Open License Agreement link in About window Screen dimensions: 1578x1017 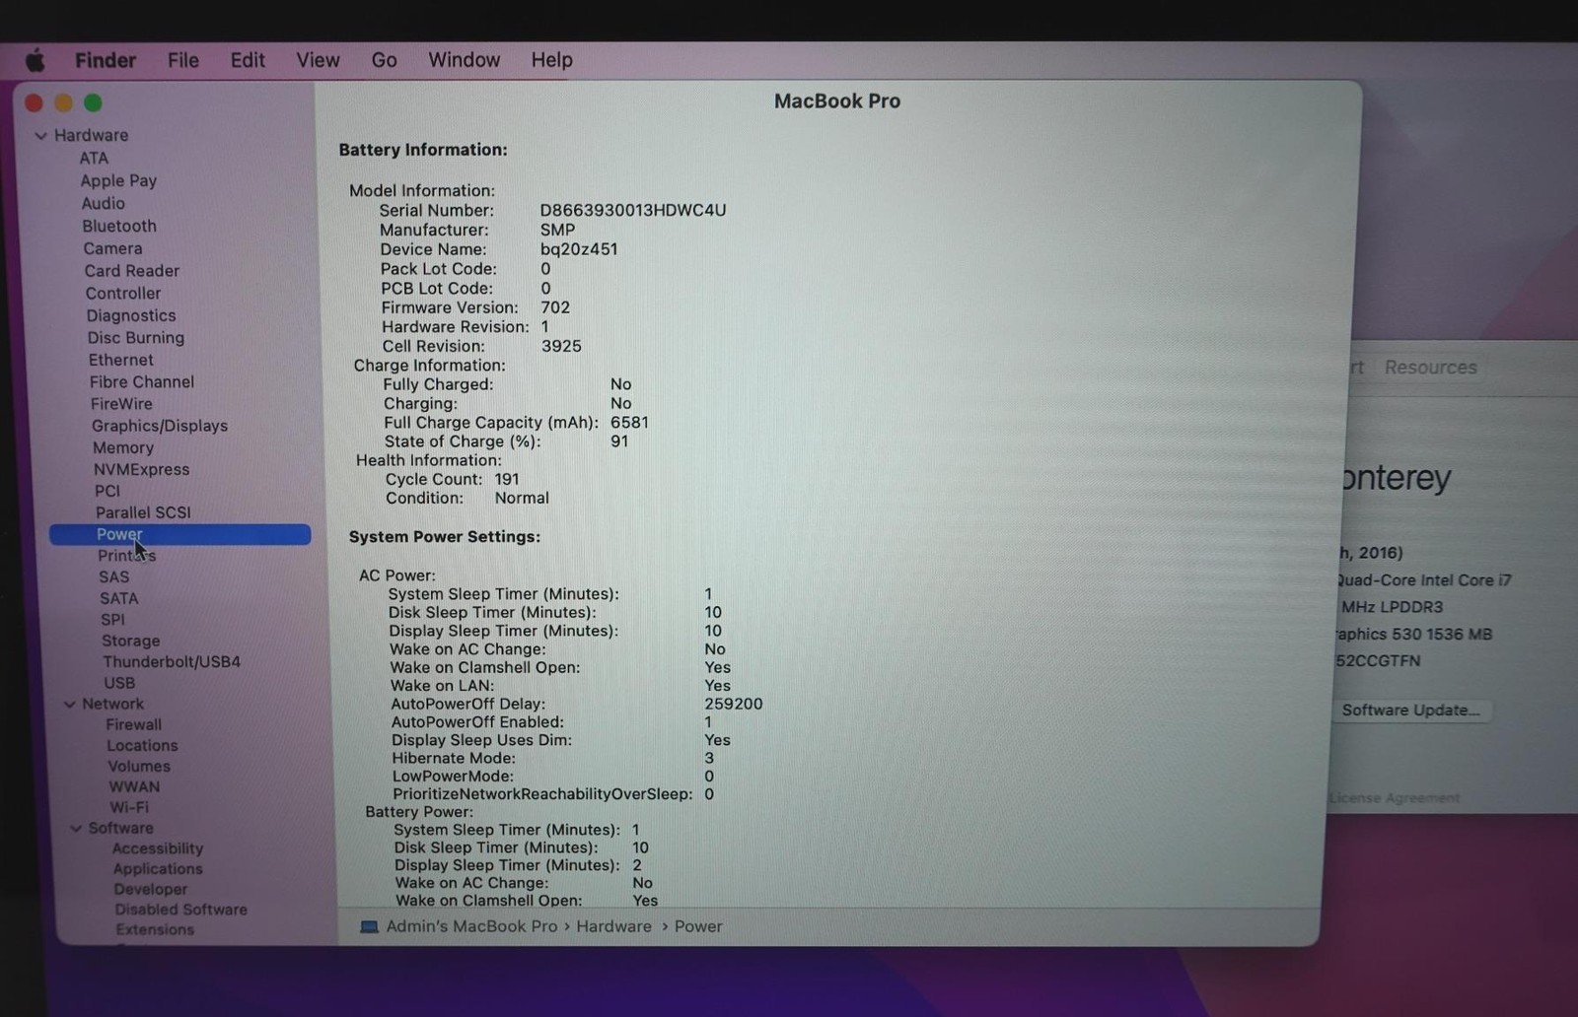pyautogui.click(x=1396, y=798)
